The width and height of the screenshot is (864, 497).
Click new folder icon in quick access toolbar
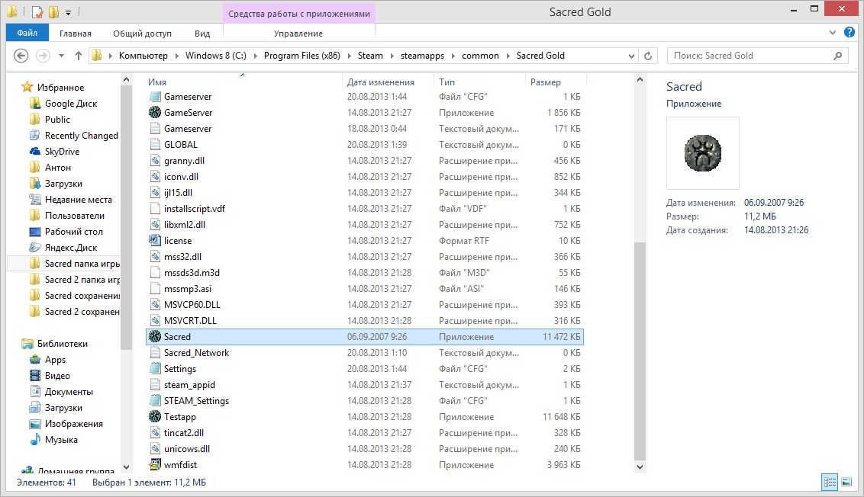53,11
